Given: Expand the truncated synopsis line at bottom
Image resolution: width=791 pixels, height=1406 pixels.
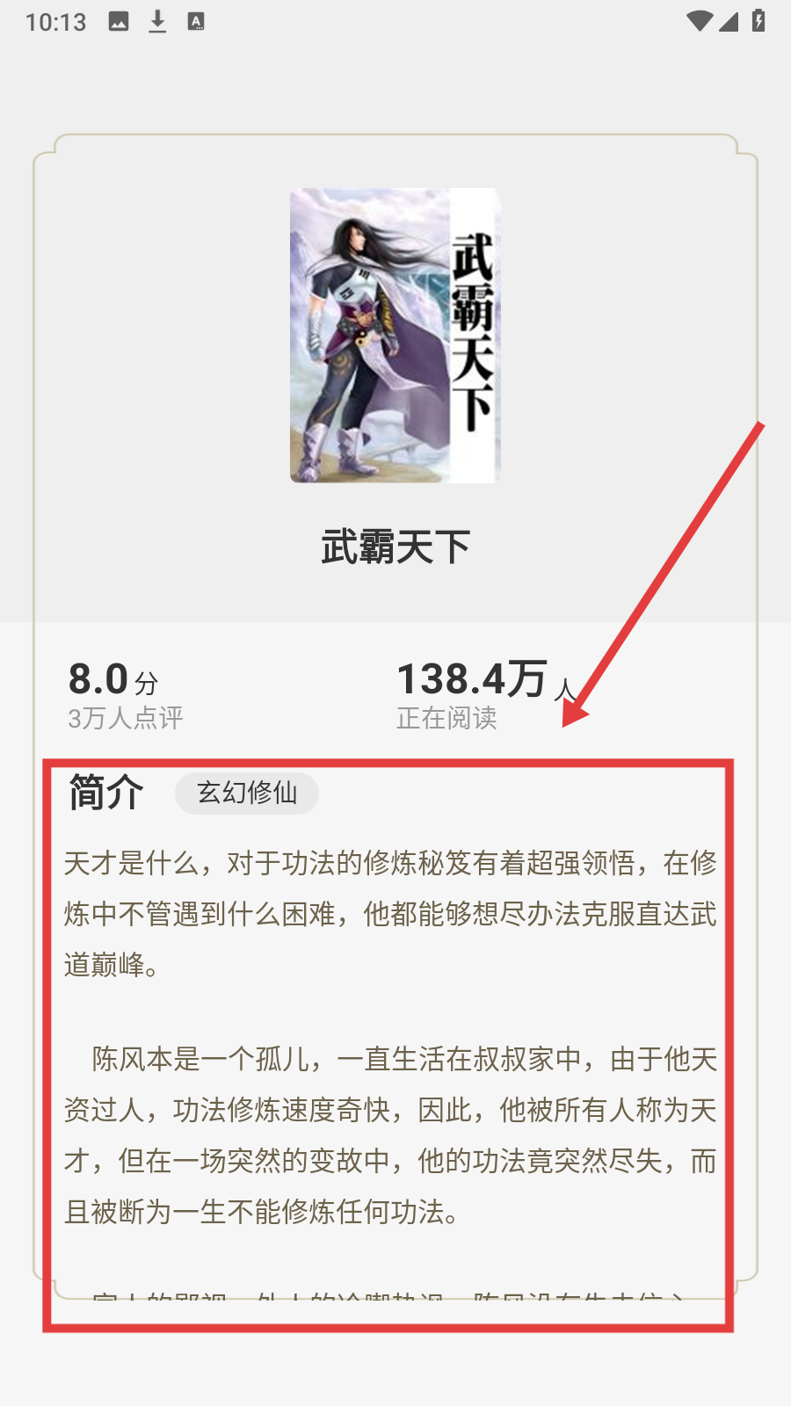Looking at the screenshot, I should [390, 1295].
